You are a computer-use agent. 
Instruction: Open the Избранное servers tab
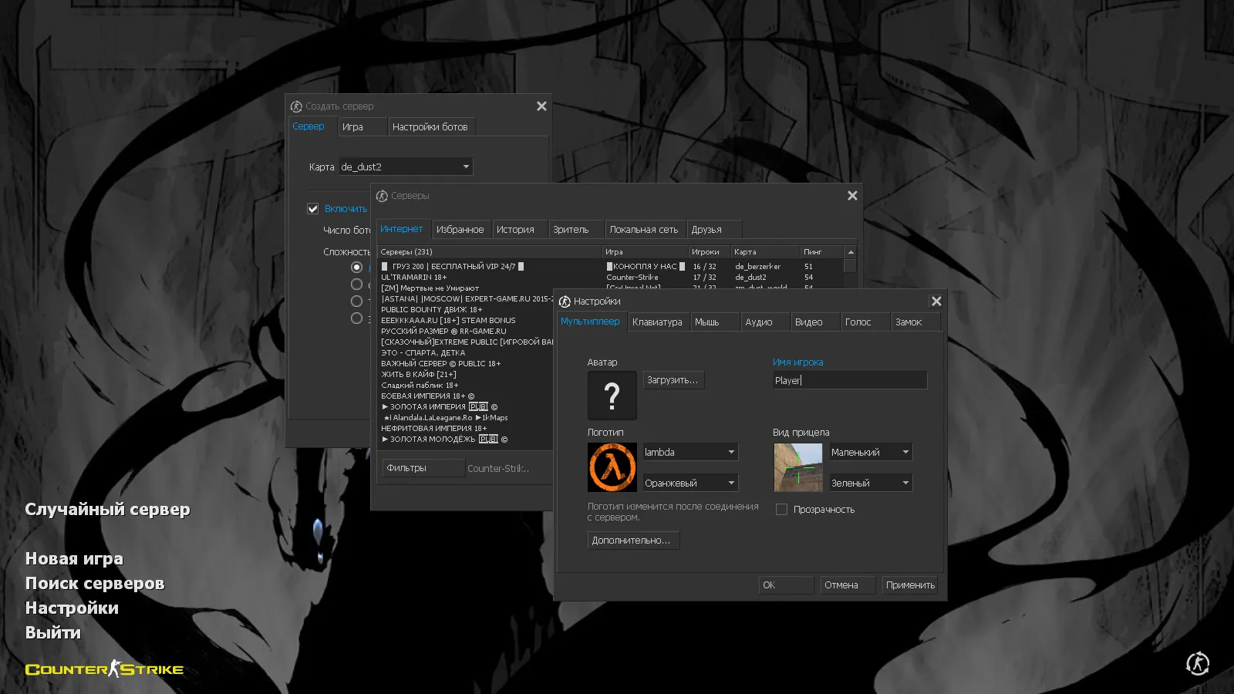click(460, 230)
